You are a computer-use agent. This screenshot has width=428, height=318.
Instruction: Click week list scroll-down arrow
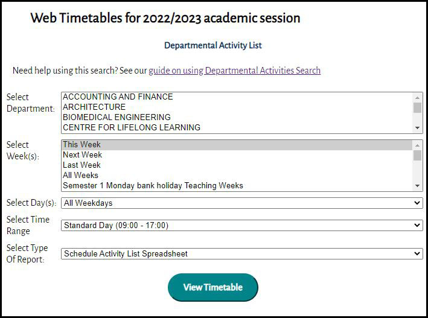417,186
